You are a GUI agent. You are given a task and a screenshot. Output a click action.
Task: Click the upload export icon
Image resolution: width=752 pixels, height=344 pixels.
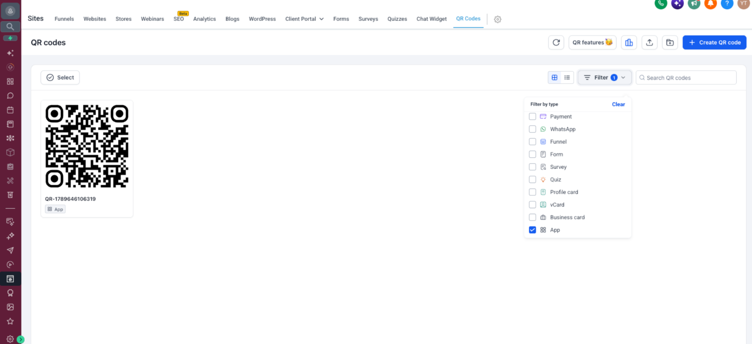[x=649, y=42]
